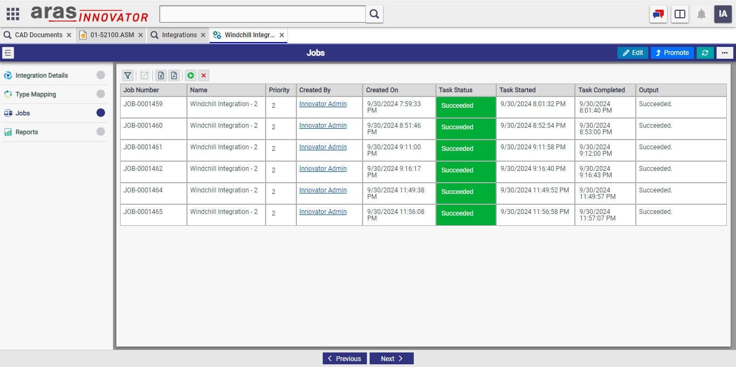Click Succeeded status cell for JOB-0001465

(x=466, y=215)
